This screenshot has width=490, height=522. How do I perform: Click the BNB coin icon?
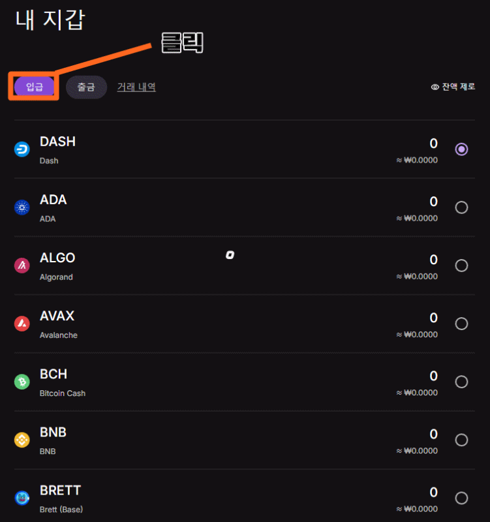(x=22, y=440)
